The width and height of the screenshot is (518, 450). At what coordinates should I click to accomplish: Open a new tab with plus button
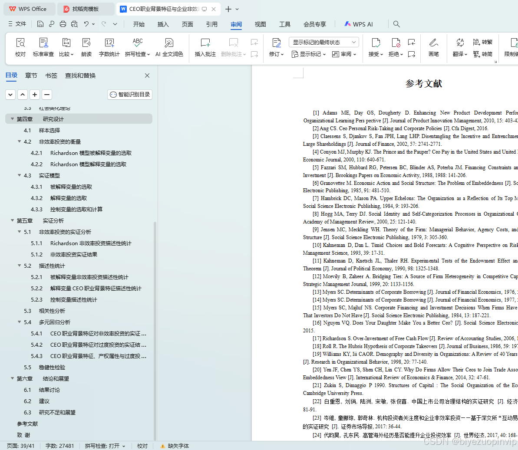click(x=228, y=9)
